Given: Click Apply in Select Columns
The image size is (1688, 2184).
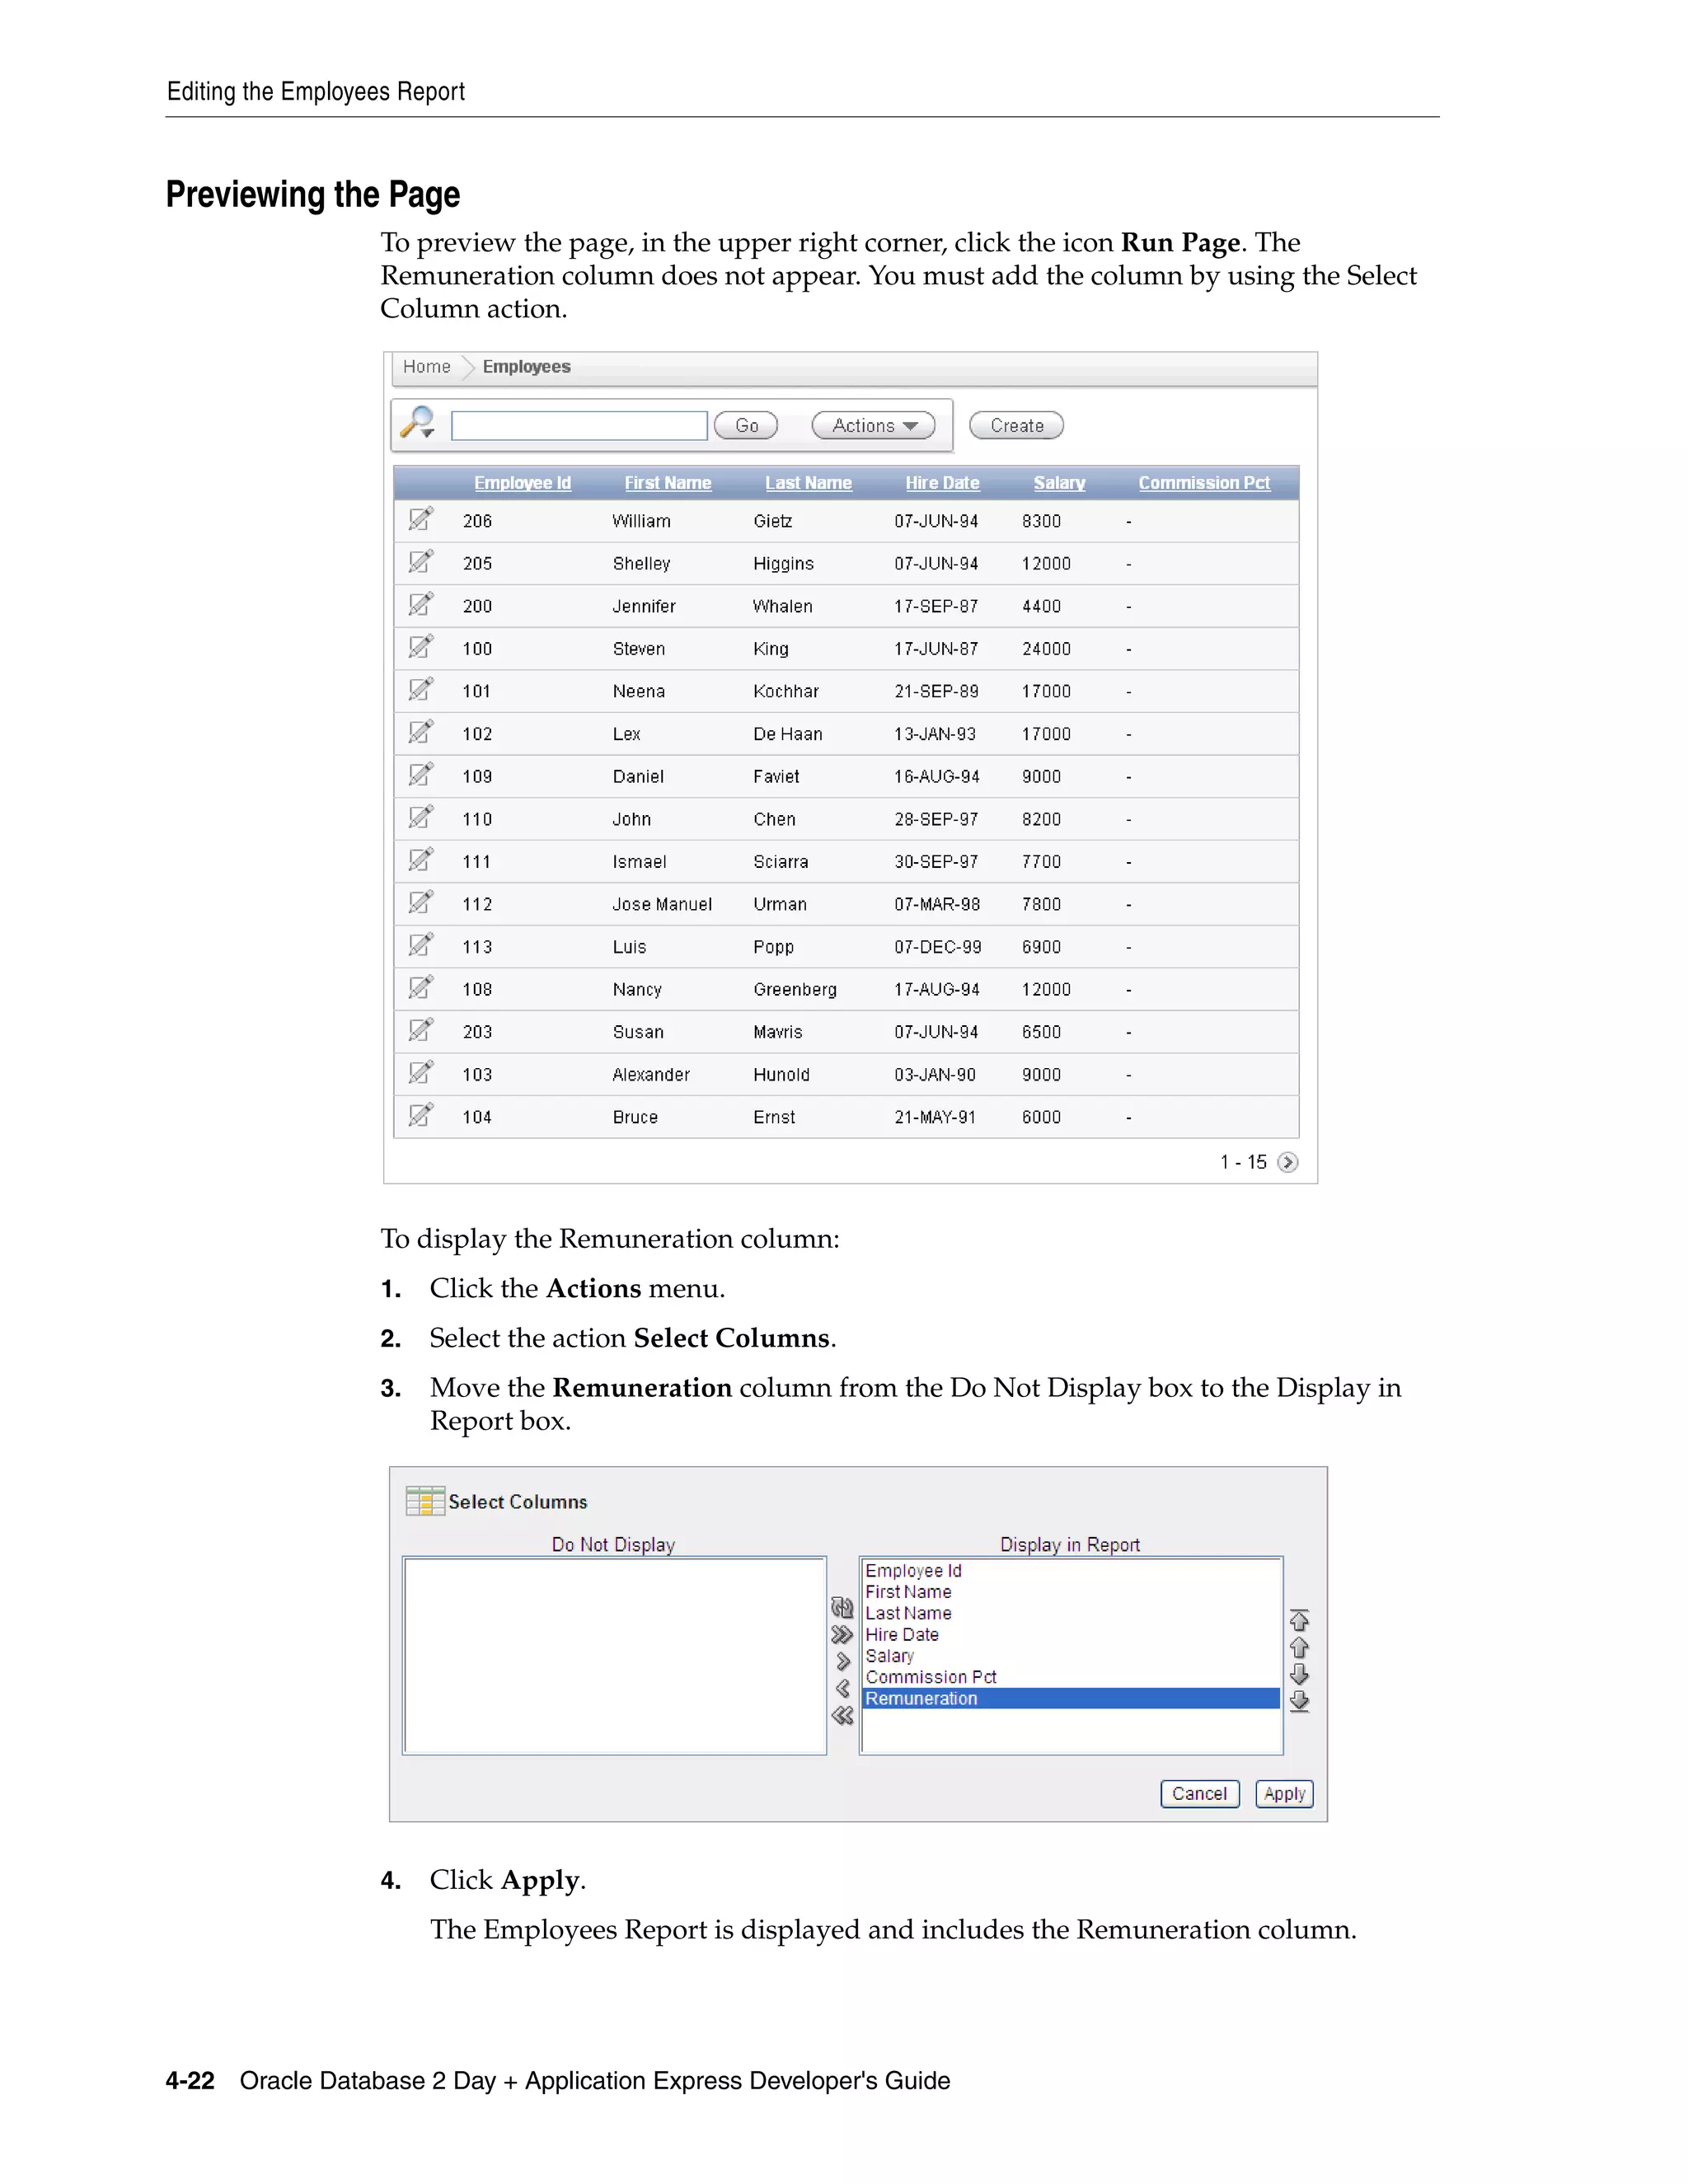Looking at the screenshot, I should pos(1284,1793).
